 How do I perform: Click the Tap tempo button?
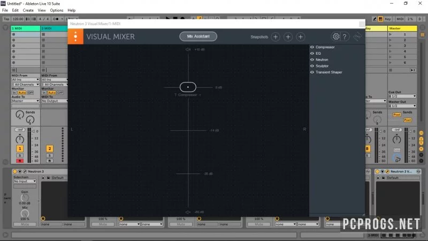[6, 19]
